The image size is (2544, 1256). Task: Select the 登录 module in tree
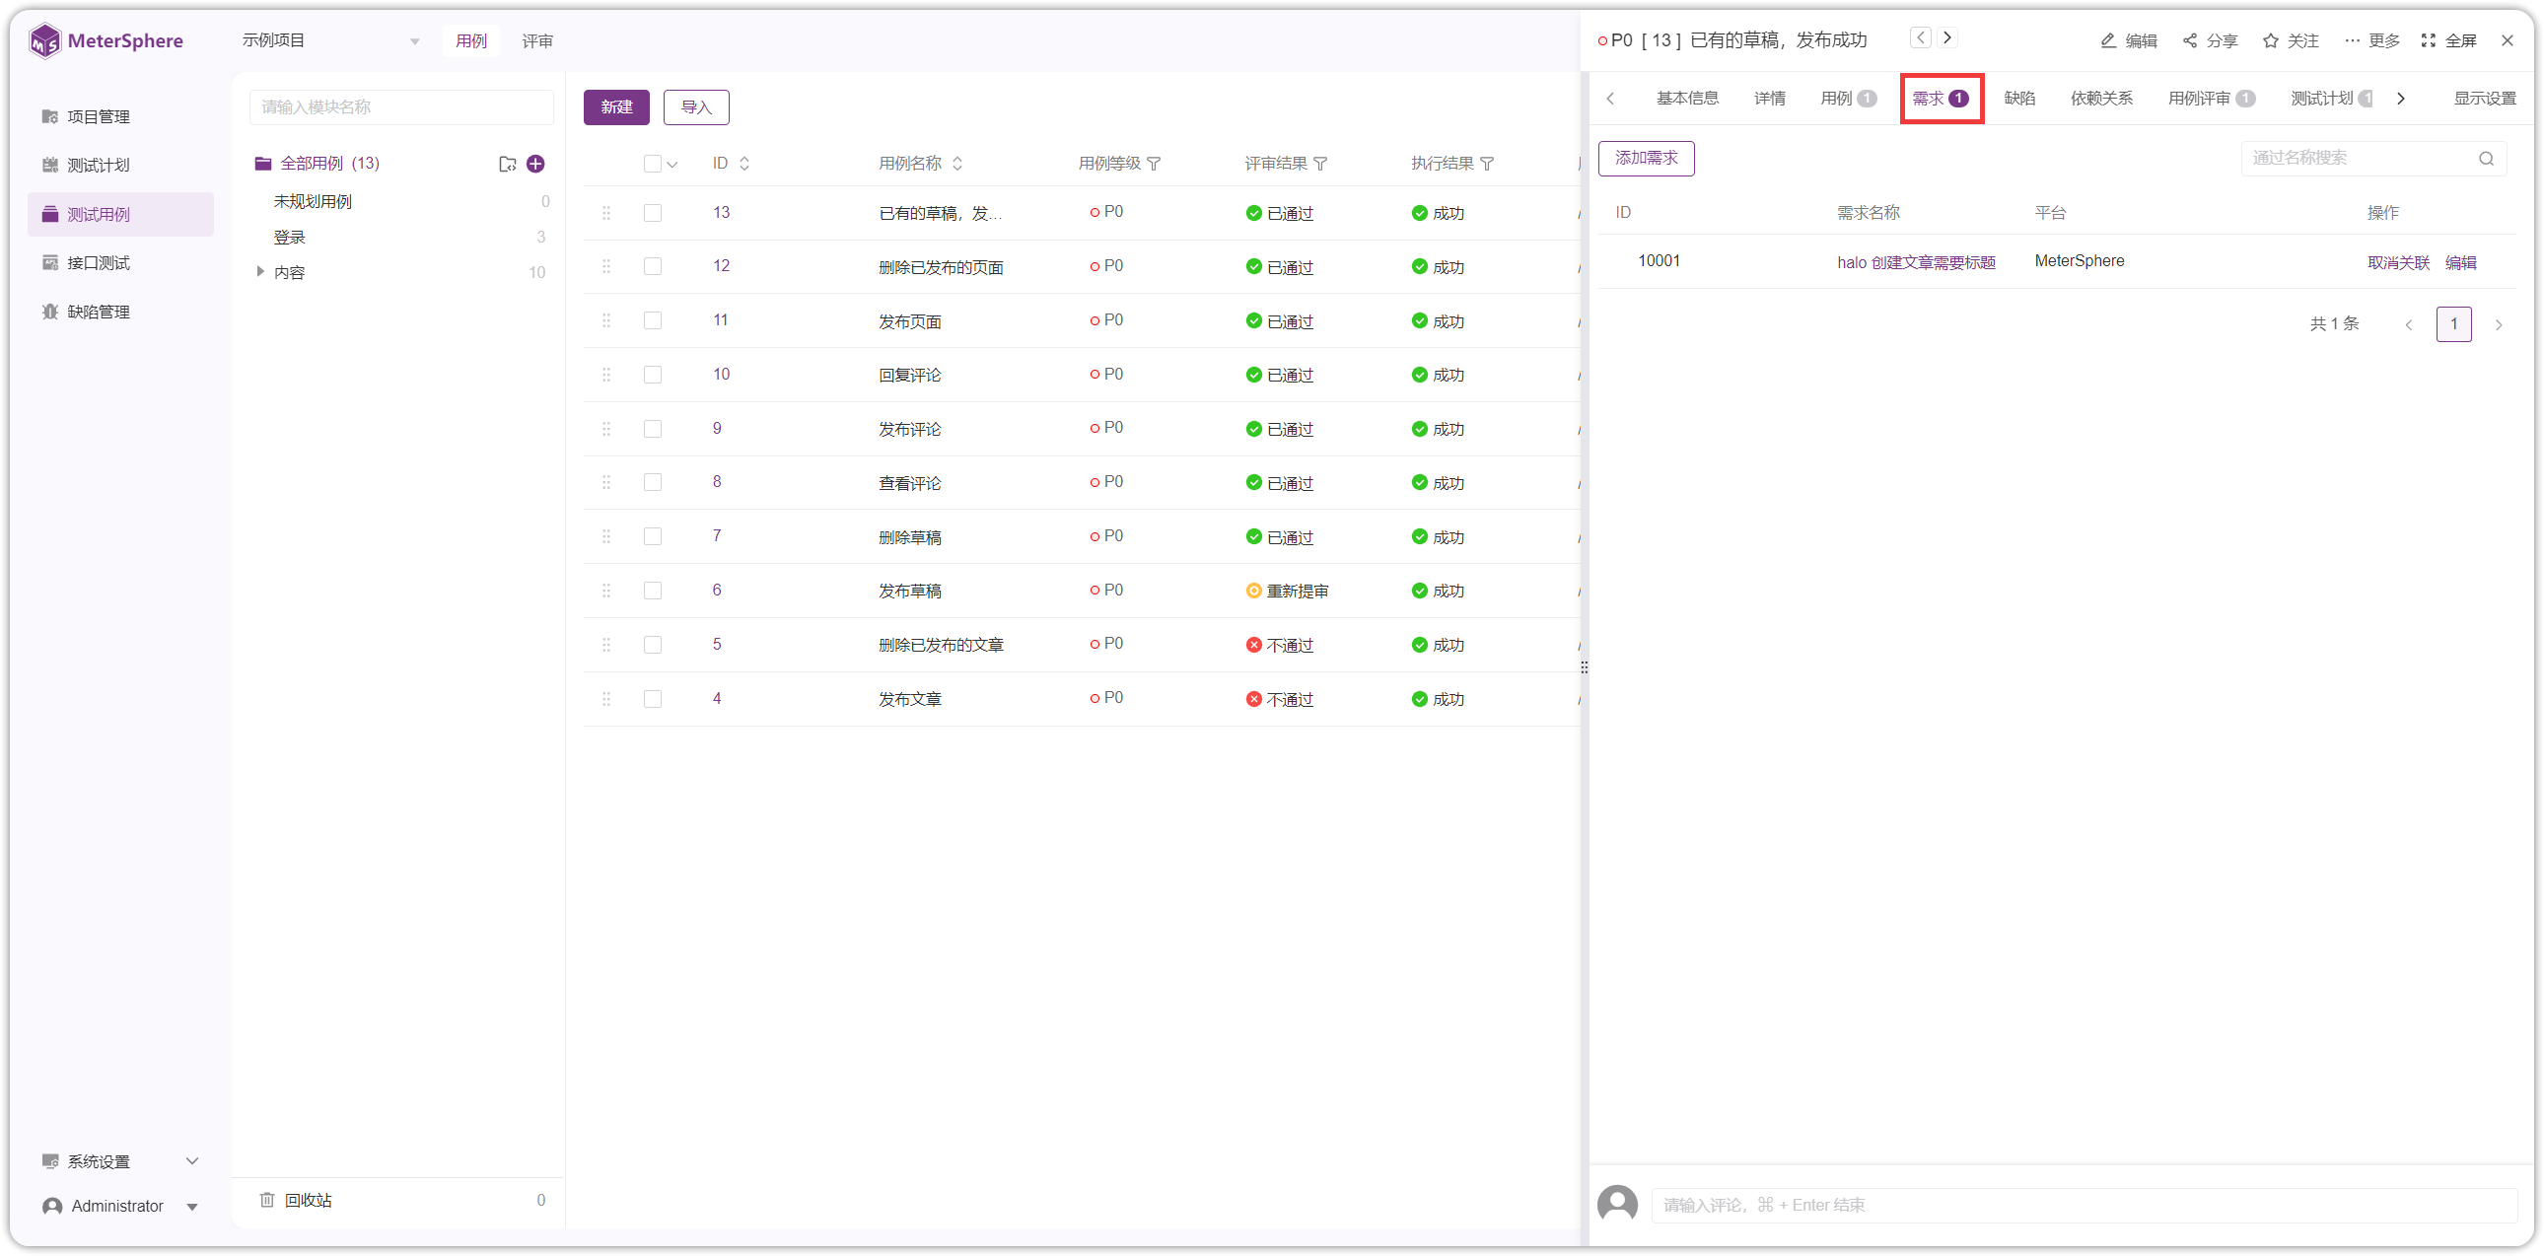[x=289, y=237]
